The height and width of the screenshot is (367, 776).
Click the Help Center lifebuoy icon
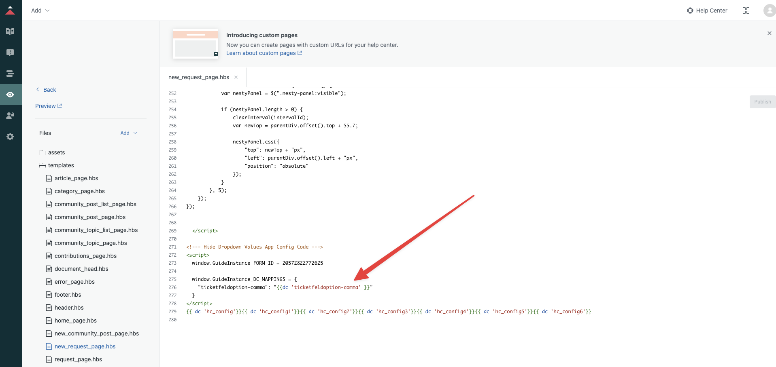(x=690, y=11)
